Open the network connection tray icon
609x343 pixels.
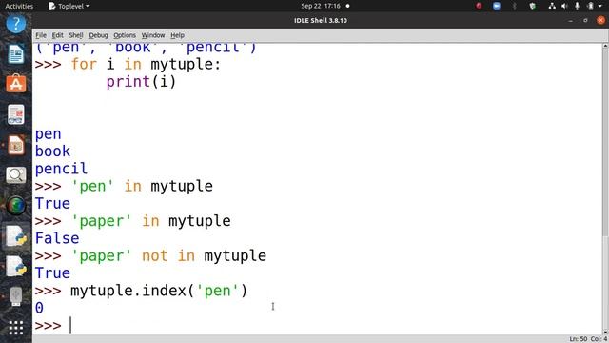tap(552, 6)
